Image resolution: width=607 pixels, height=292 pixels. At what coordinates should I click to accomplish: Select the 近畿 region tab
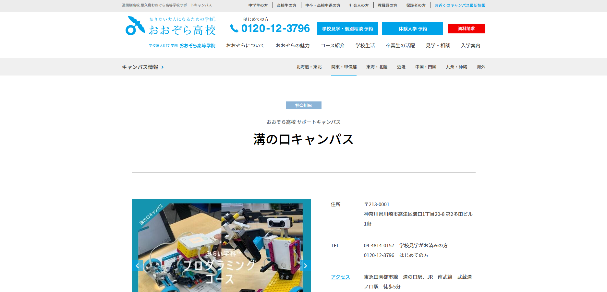[x=401, y=67]
